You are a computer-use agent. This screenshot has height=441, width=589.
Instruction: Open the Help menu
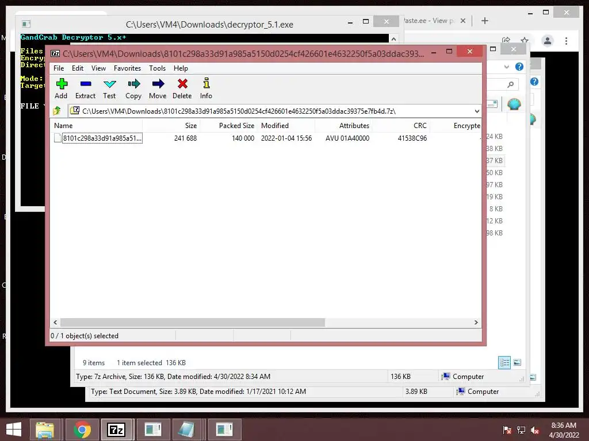point(181,68)
